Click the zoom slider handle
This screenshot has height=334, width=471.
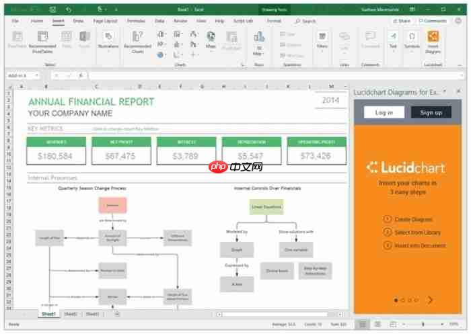click(423, 324)
